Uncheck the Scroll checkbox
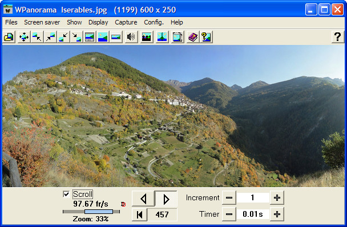The width and height of the screenshot is (347, 227). pos(66,194)
